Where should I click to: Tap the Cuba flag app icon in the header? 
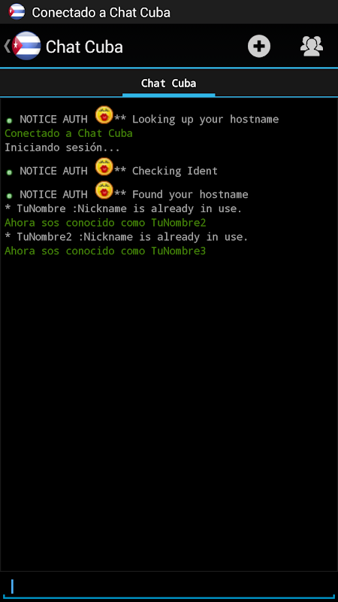tap(26, 46)
